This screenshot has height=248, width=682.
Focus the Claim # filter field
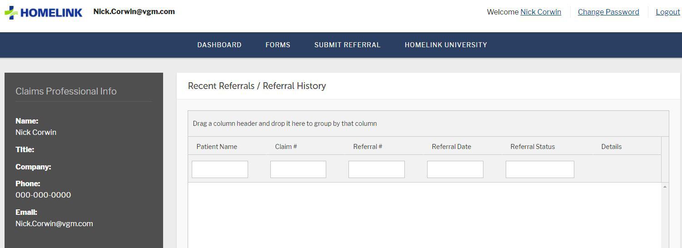click(298, 169)
